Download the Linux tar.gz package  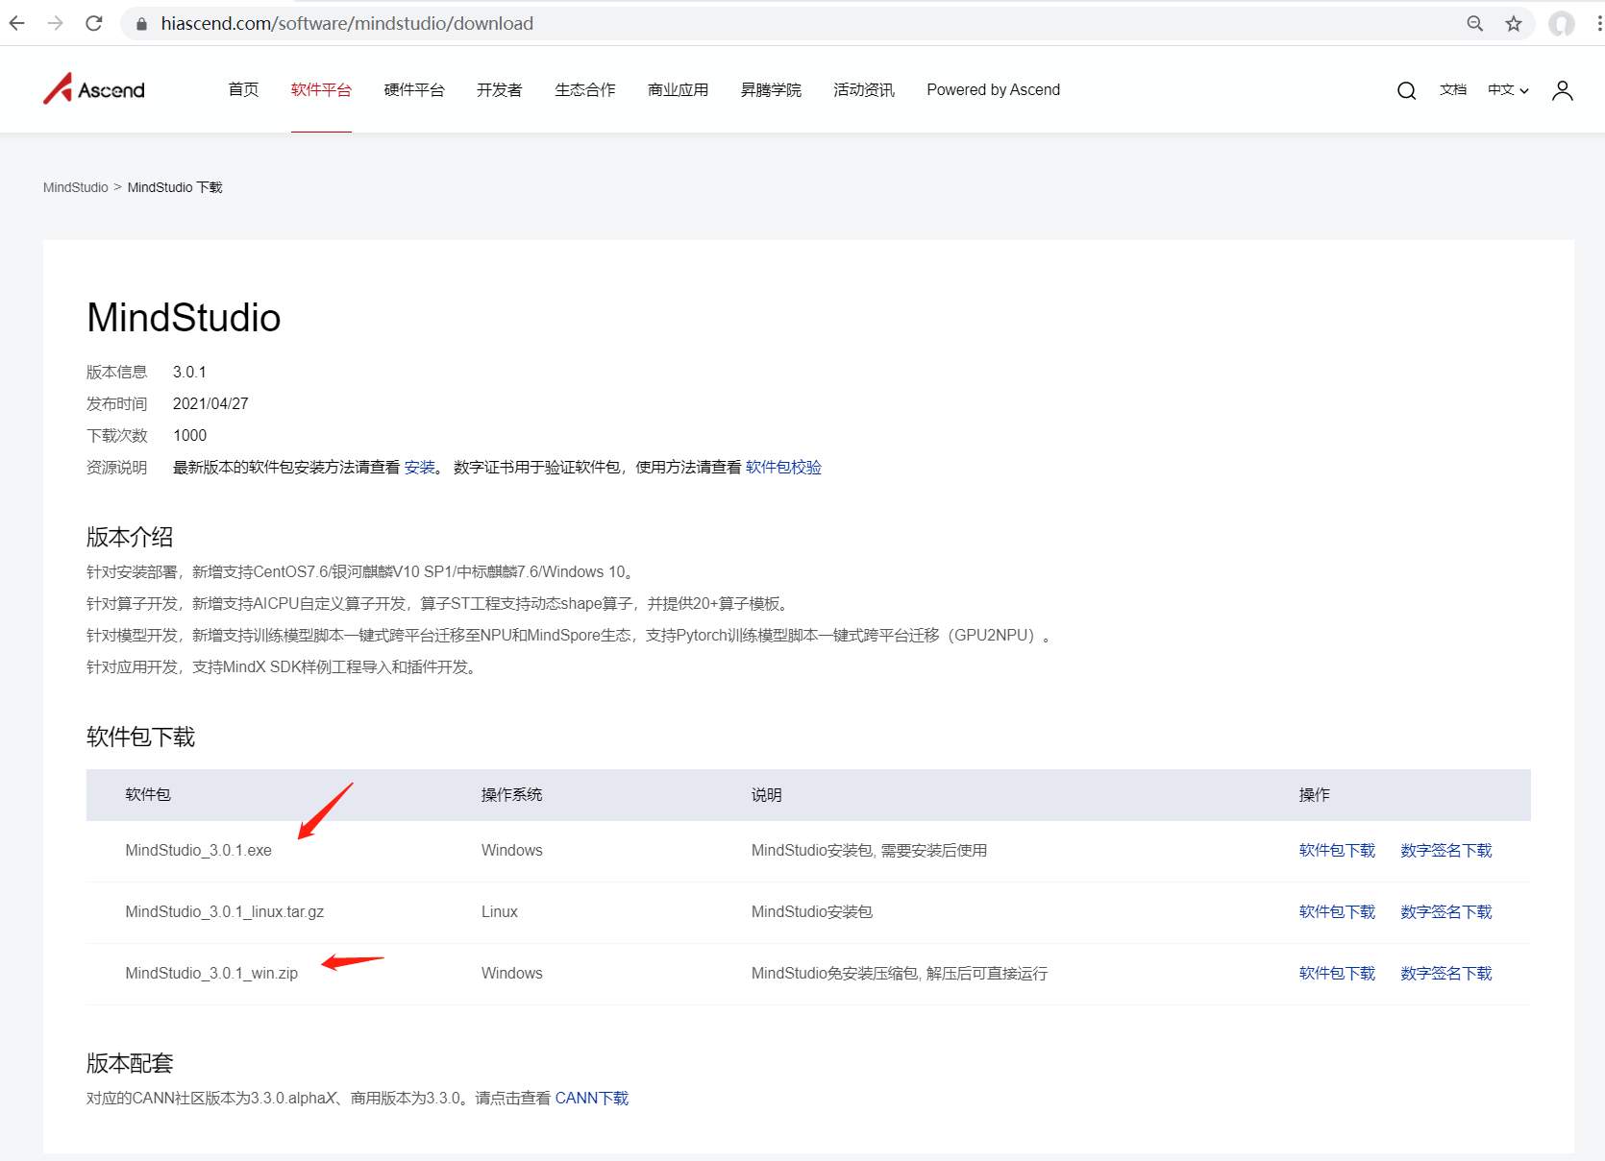(1337, 912)
